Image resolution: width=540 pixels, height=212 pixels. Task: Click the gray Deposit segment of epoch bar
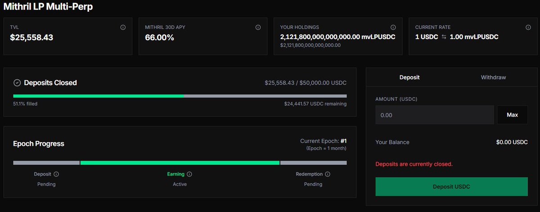click(46, 162)
